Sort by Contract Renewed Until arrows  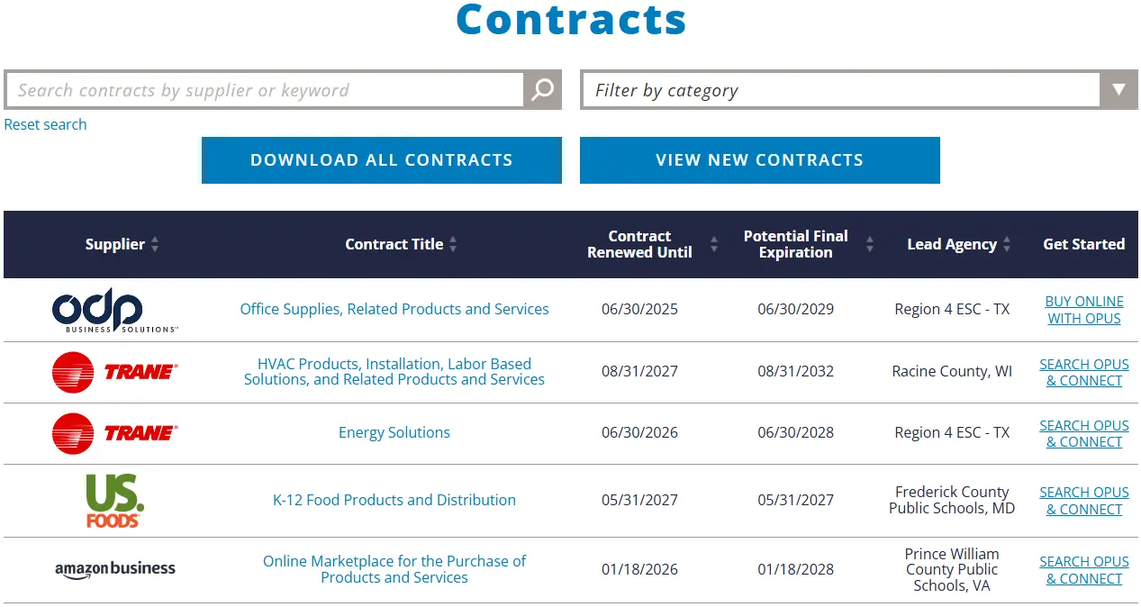click(x=714, y=244)
